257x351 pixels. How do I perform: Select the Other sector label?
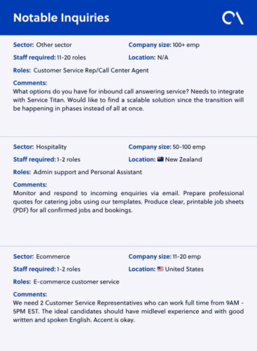tap(54, 45)
